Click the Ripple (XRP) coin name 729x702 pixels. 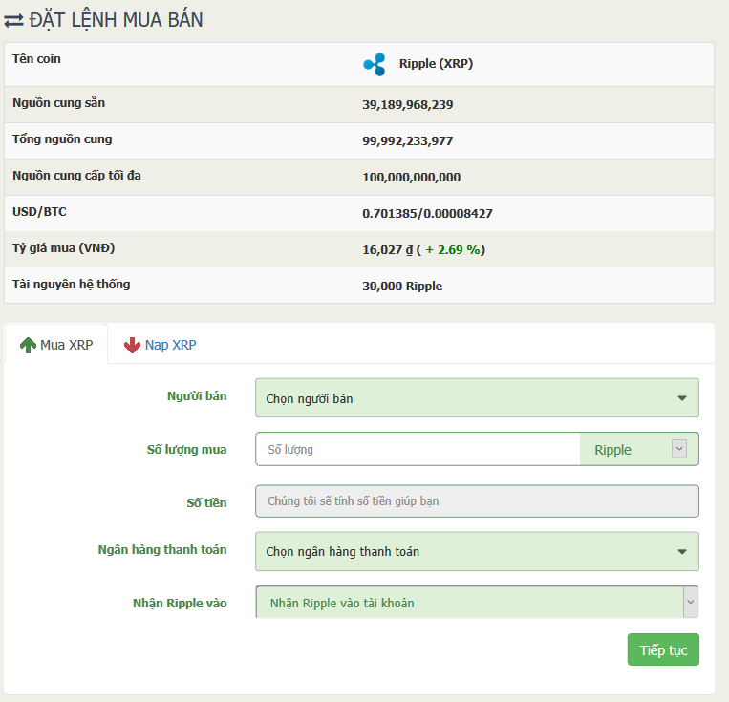[436, 64]
